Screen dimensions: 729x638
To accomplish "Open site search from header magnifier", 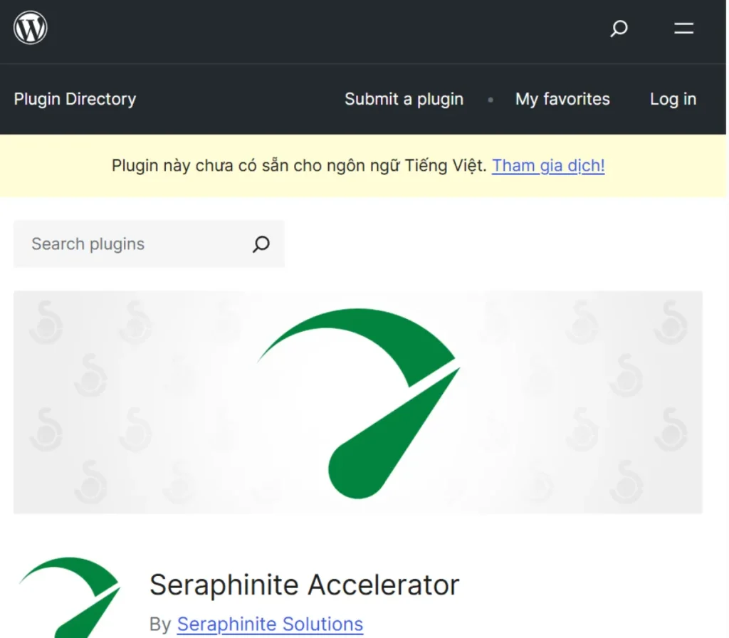I will [x=619, y=28].
